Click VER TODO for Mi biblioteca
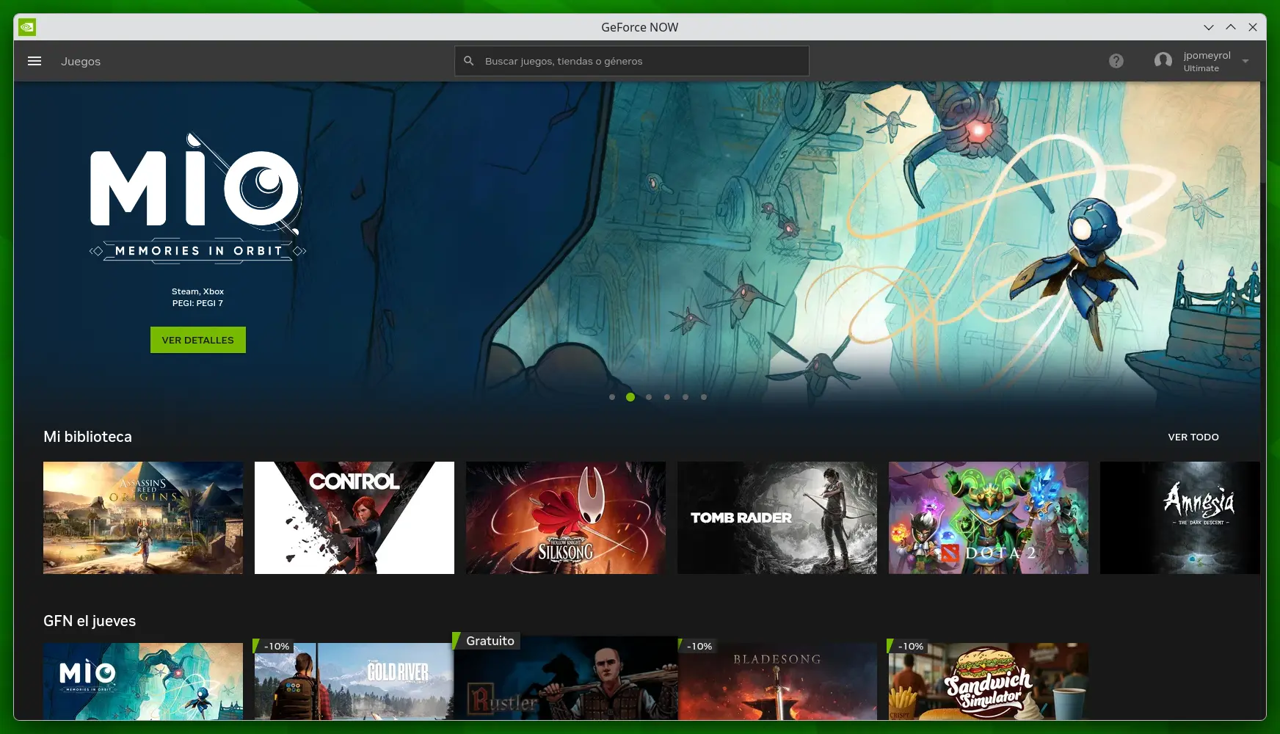Image resolution: width=1280 pixels, height=734 pixels. pos(1193,437)
